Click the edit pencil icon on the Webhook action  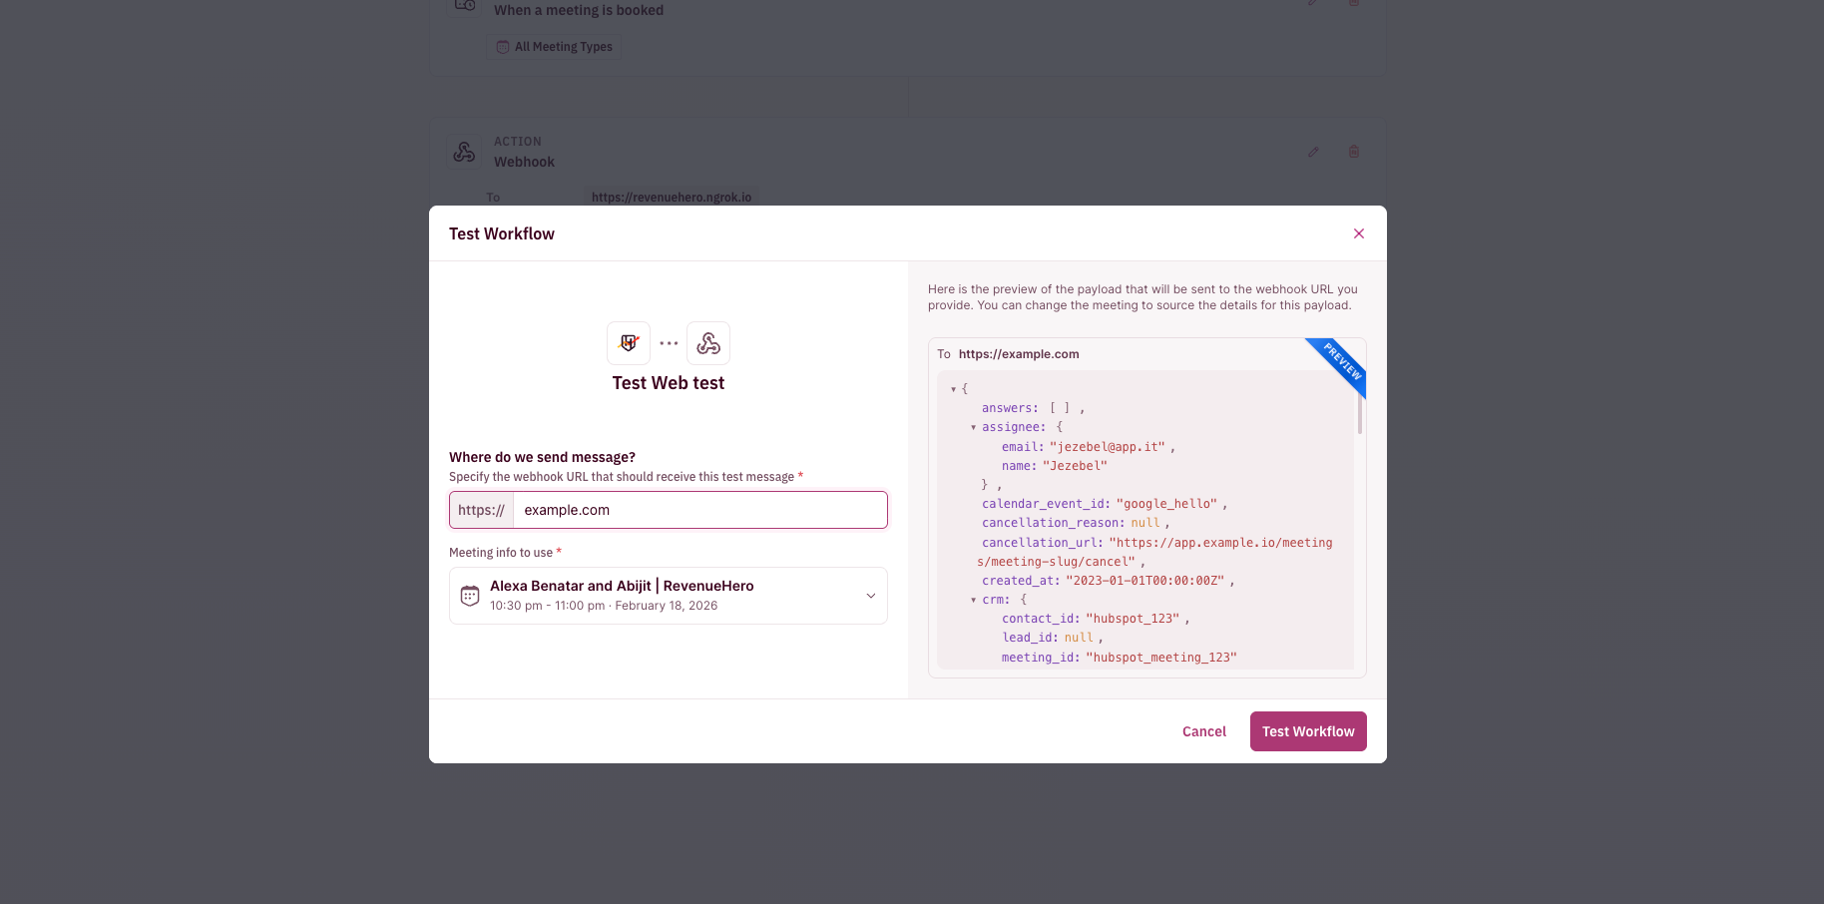tap(1313, 152)
